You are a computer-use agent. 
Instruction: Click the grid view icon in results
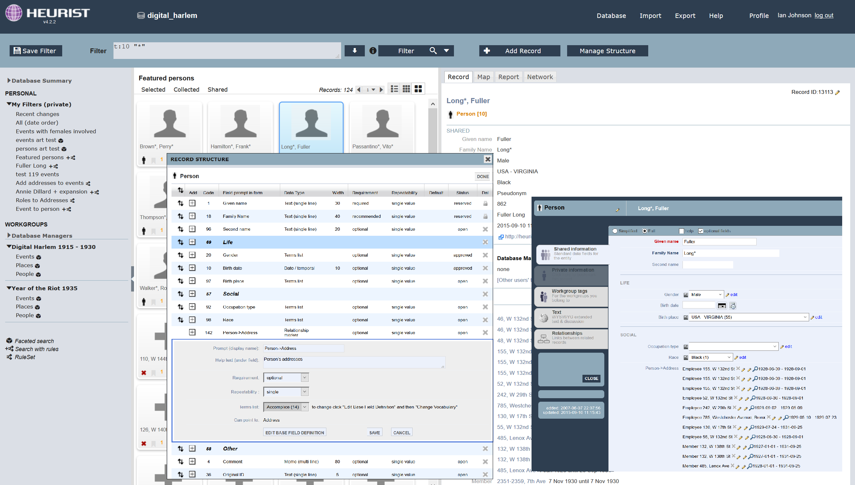tap(407, 89)
